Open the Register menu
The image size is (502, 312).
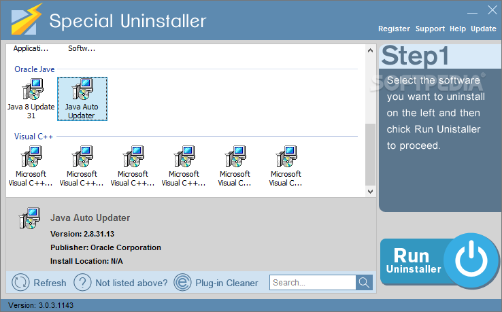click(394, 29)
